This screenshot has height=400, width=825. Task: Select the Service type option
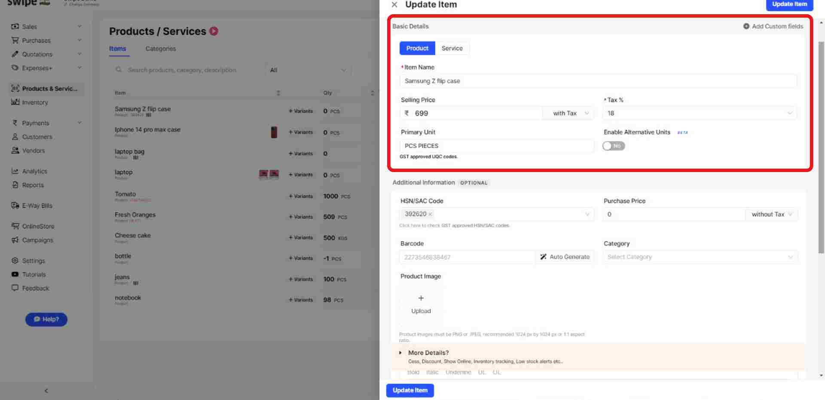coord(452,48)
